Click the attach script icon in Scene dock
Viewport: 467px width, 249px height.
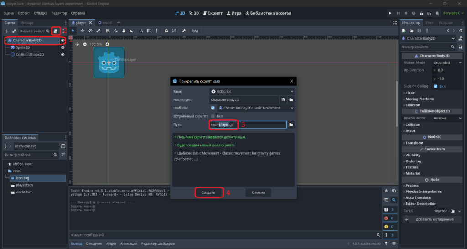[x=56, y=31]
